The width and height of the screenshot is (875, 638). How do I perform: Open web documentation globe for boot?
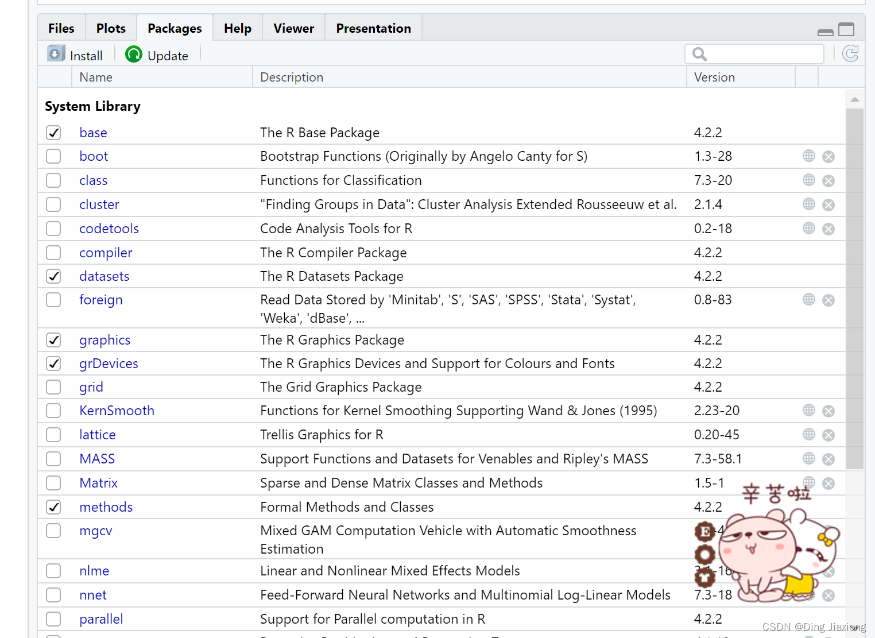[x=809, y=156]
